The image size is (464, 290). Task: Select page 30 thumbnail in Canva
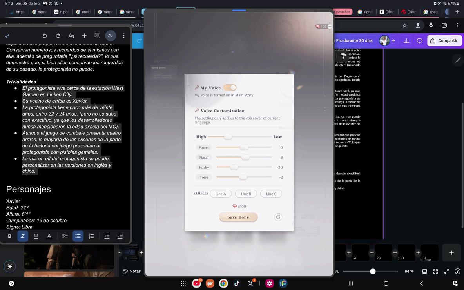[x=406, y=252]
